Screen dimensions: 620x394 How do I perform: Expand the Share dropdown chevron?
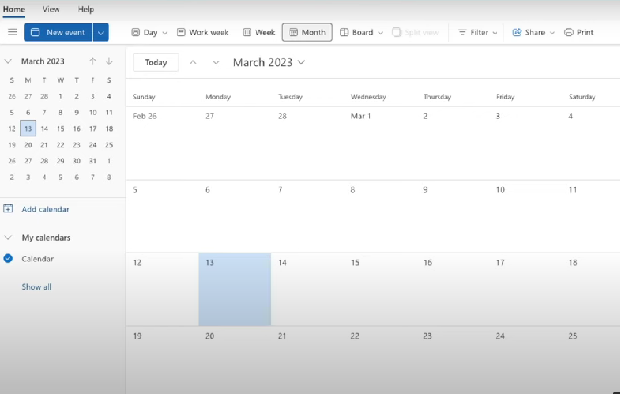pyautogui.click(x=552, y=33)
